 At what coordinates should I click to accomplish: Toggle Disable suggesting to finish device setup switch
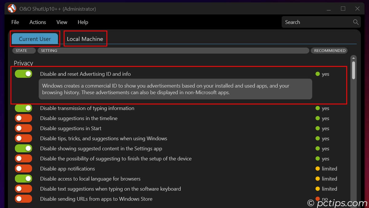23,159
